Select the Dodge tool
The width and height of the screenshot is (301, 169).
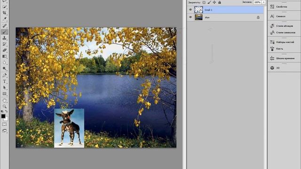click(x=4, y=69)
